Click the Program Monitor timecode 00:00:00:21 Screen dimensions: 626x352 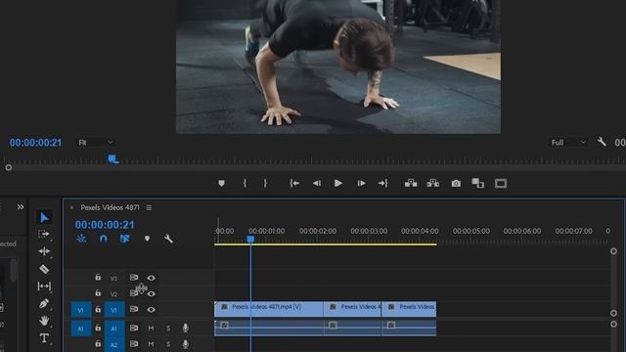[x=35, y=143]
